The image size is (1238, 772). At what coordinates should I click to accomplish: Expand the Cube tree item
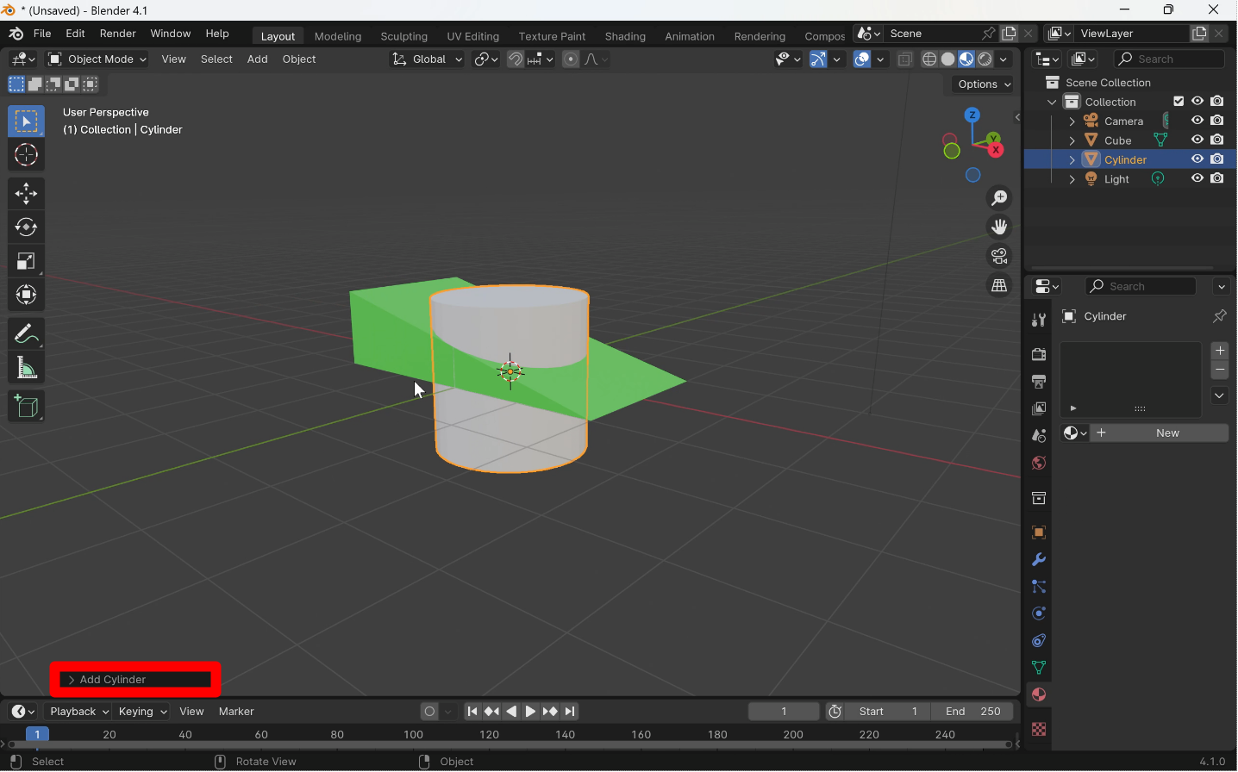point(1072,140)
